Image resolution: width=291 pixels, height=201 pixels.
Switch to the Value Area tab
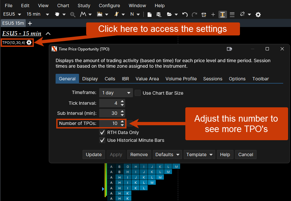(147, 79)
